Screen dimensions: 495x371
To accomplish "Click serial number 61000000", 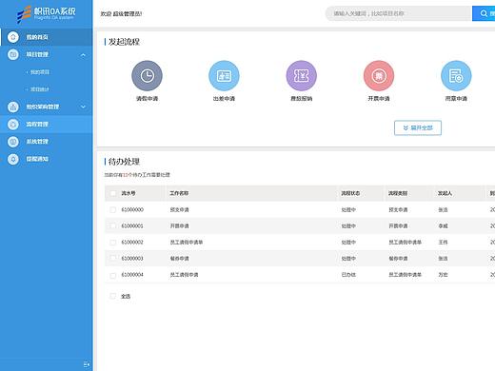I will (132, 209).
